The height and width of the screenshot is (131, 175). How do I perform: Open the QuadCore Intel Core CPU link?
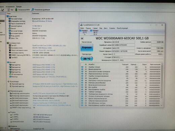coord(49,45)
